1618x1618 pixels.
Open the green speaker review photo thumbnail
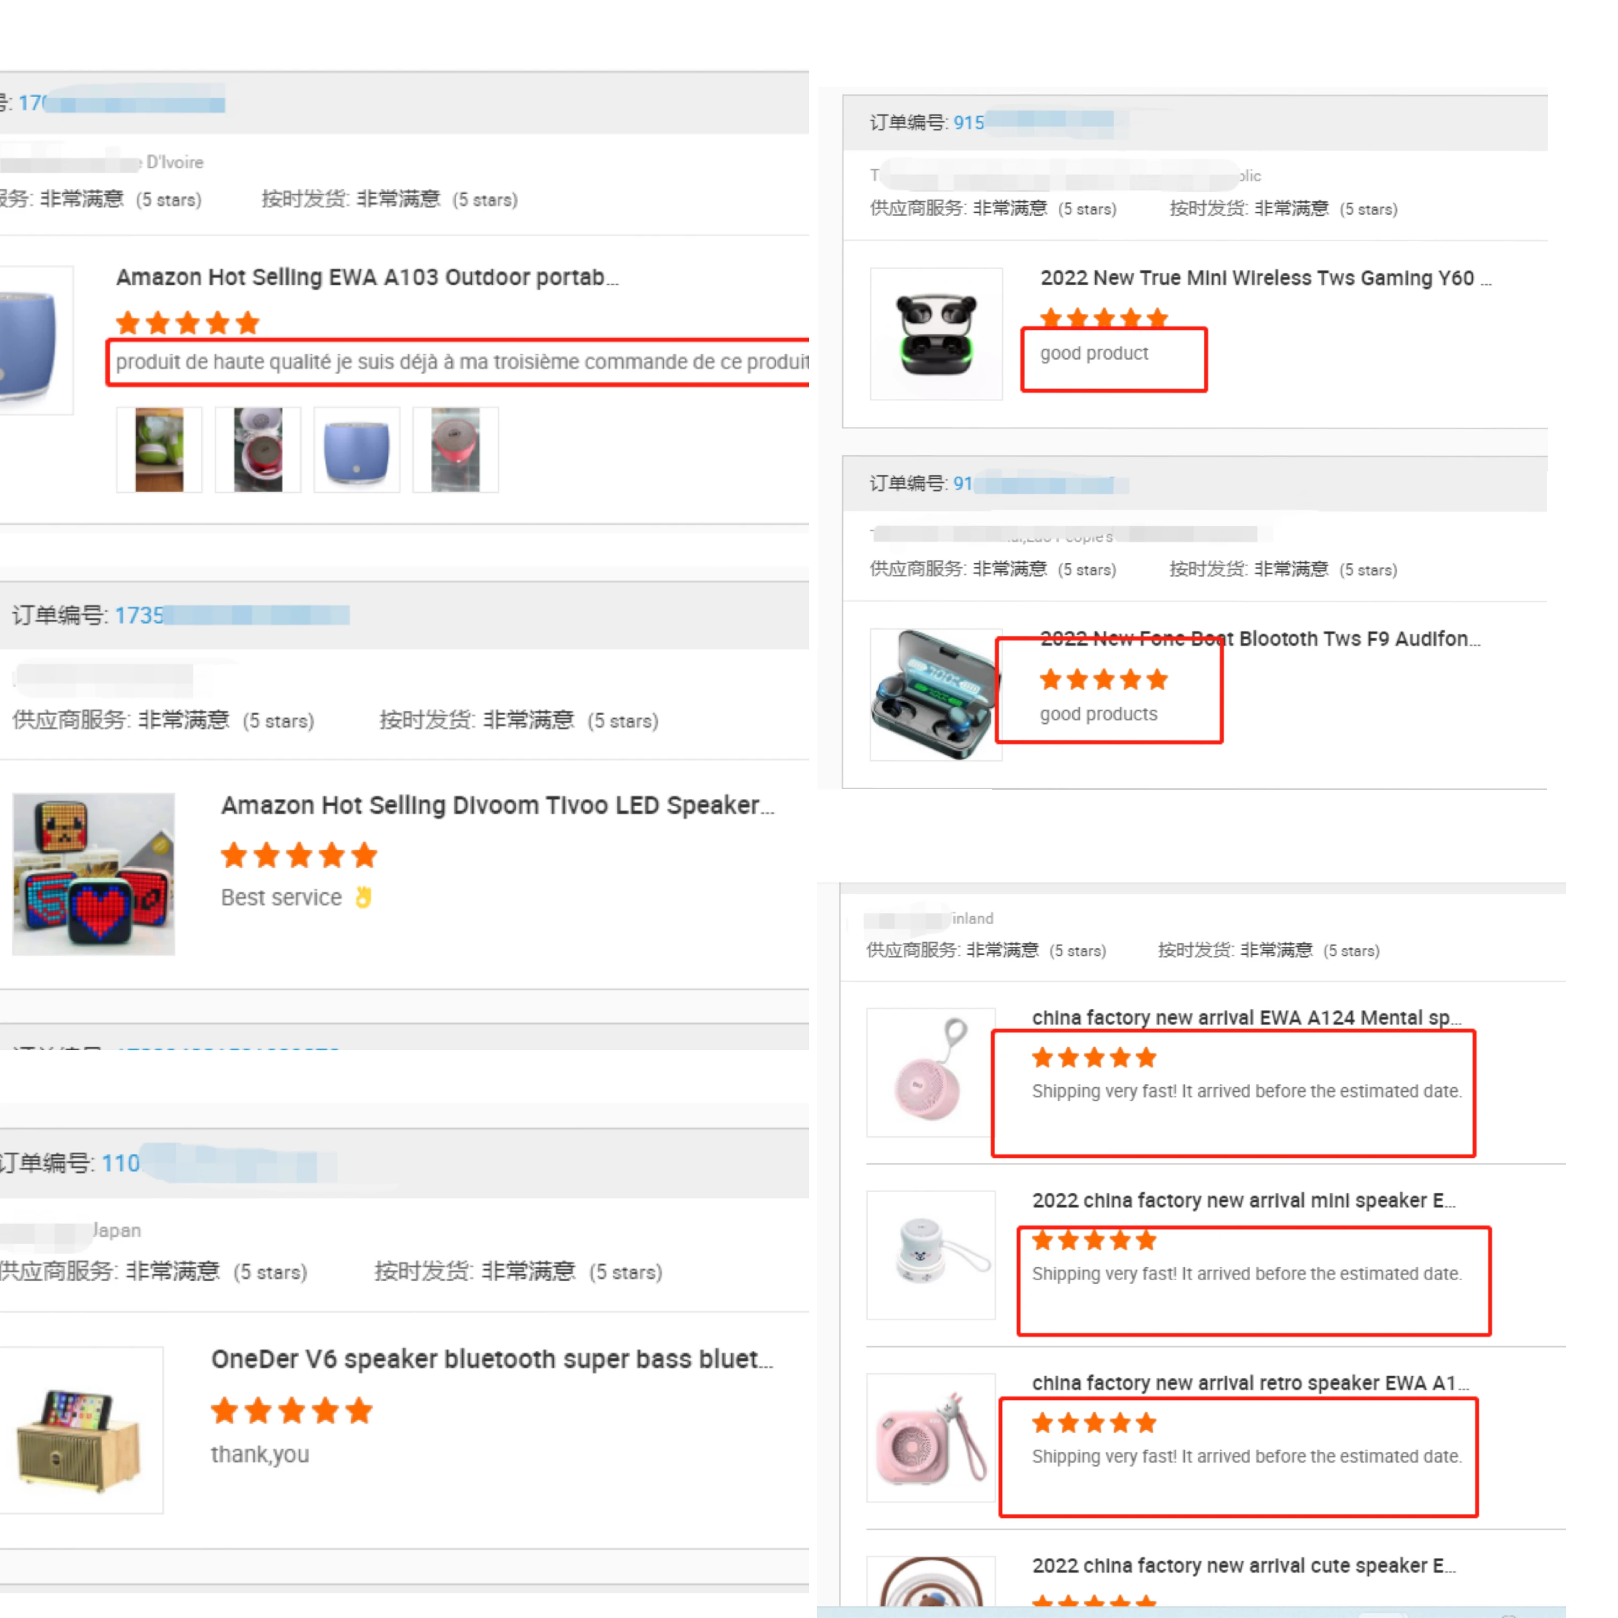[159, 450]
